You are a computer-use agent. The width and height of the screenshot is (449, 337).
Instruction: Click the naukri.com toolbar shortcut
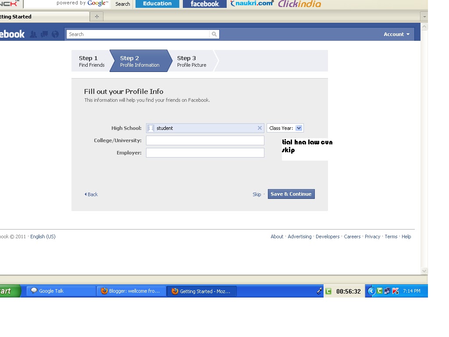tap(252, 4)
